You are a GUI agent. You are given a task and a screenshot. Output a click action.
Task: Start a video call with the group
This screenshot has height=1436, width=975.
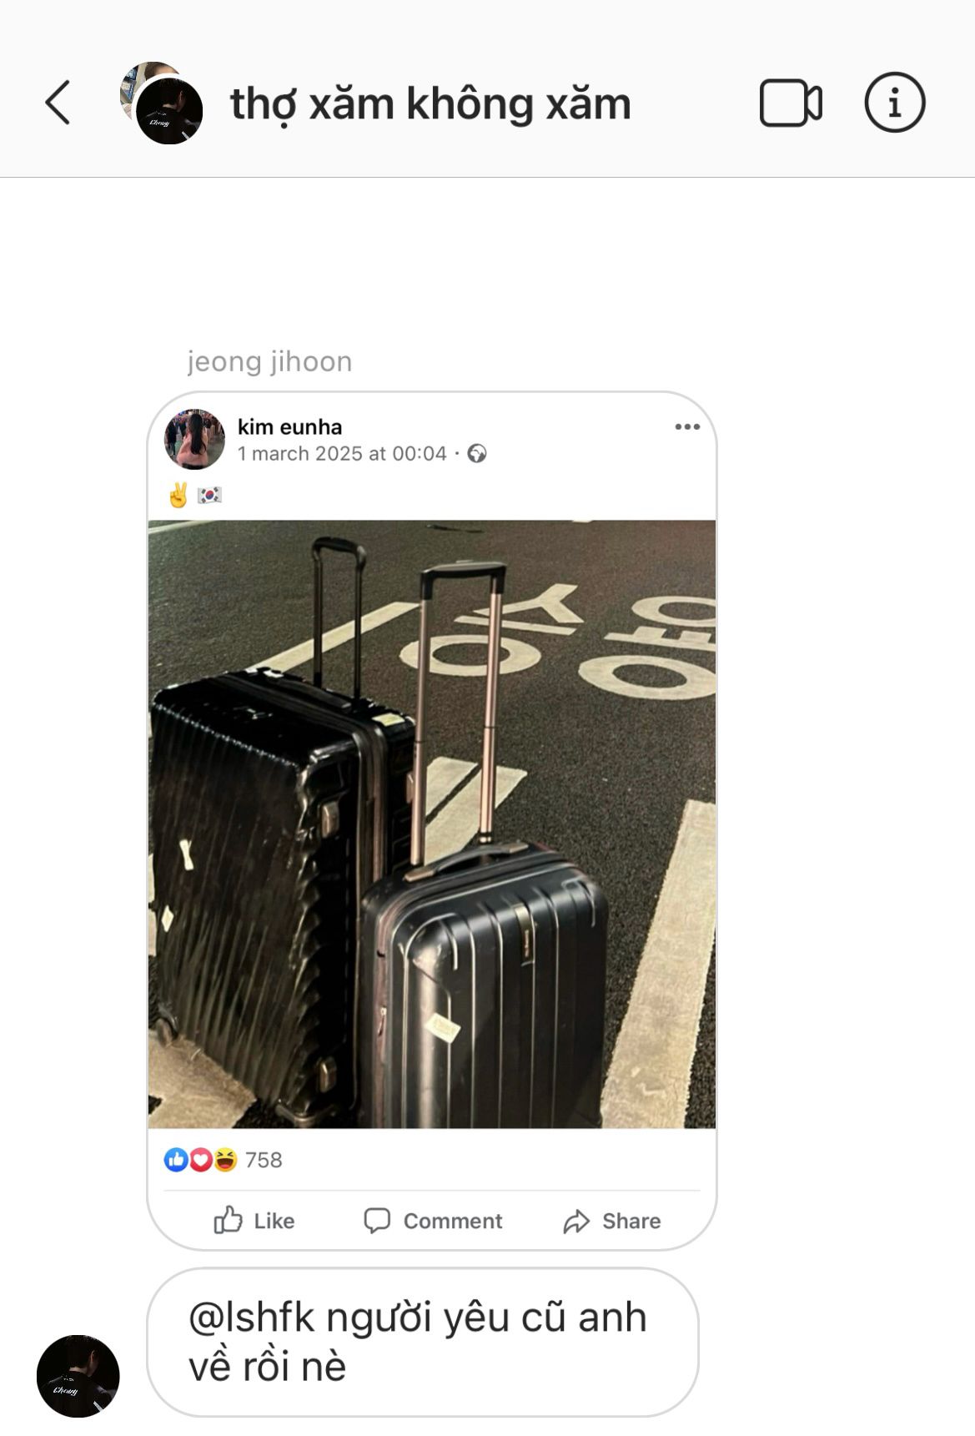point(791,103)
